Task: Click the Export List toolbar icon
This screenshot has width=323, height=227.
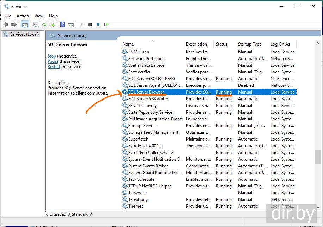Action: coord(52,24)
